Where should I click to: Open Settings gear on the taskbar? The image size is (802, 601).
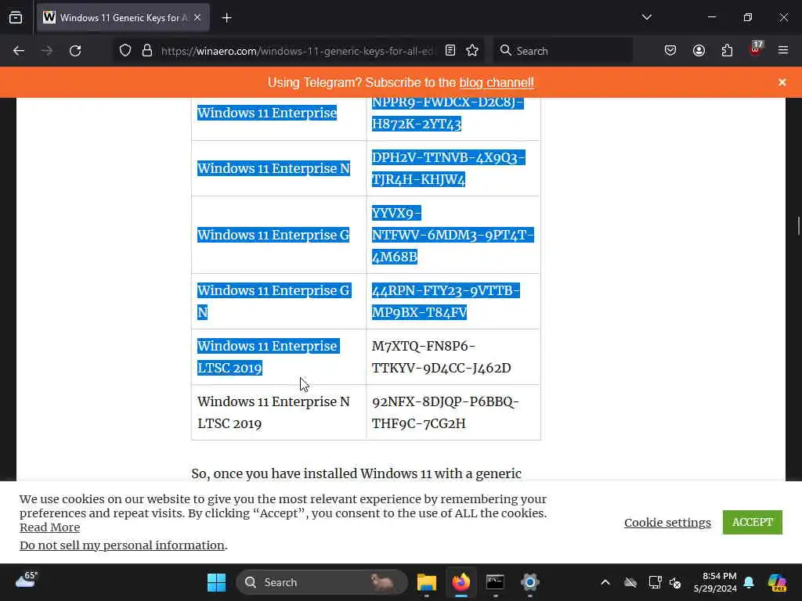point(530,582)
